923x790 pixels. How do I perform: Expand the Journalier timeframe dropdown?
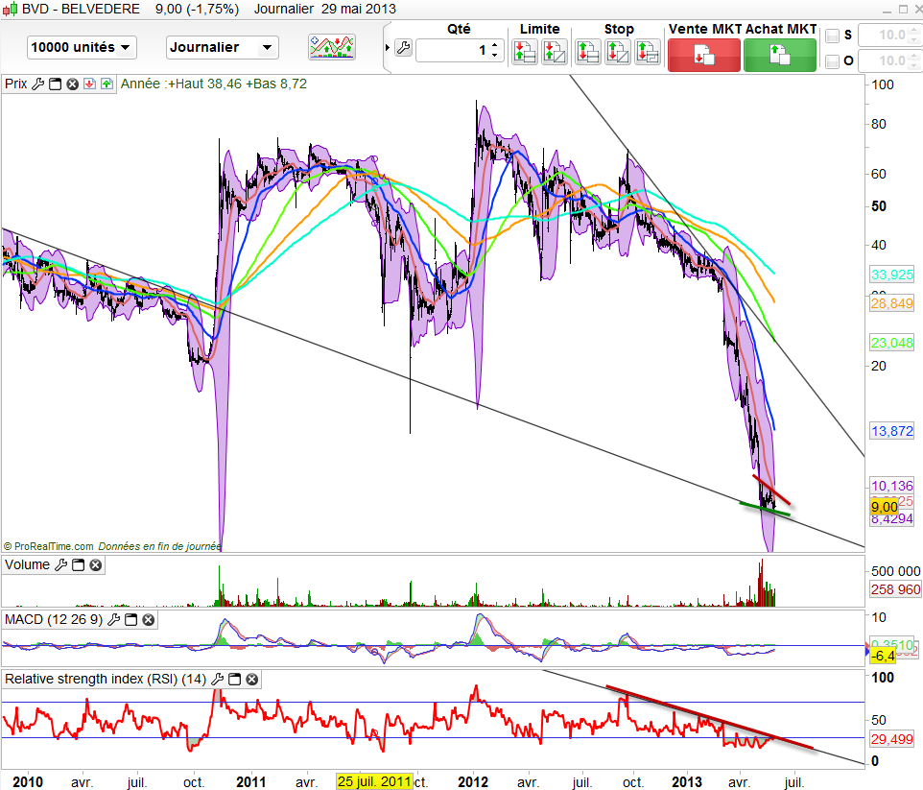click(x=222, y=47)
